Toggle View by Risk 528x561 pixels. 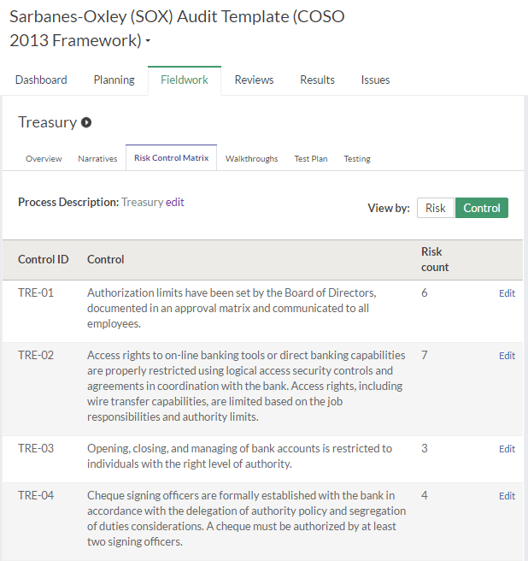coord(436,208)
